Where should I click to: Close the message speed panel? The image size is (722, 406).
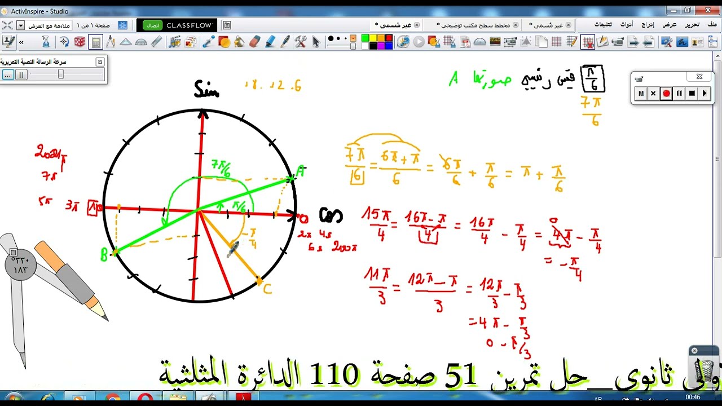tap(100, 62)
